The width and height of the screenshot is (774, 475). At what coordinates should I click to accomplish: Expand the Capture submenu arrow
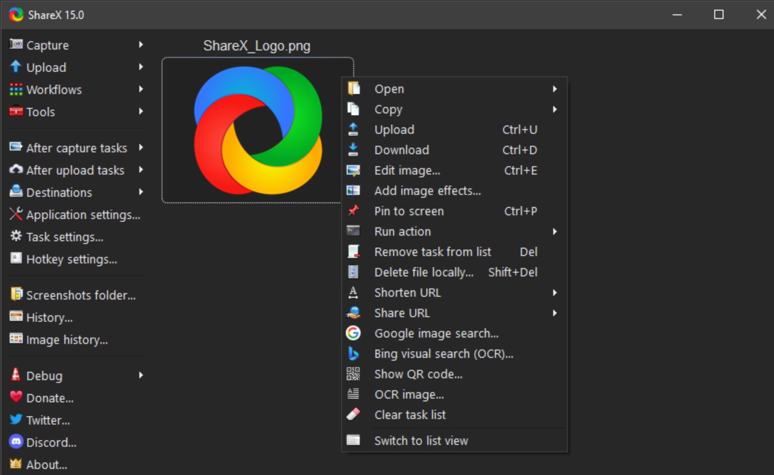click(141, 45)
